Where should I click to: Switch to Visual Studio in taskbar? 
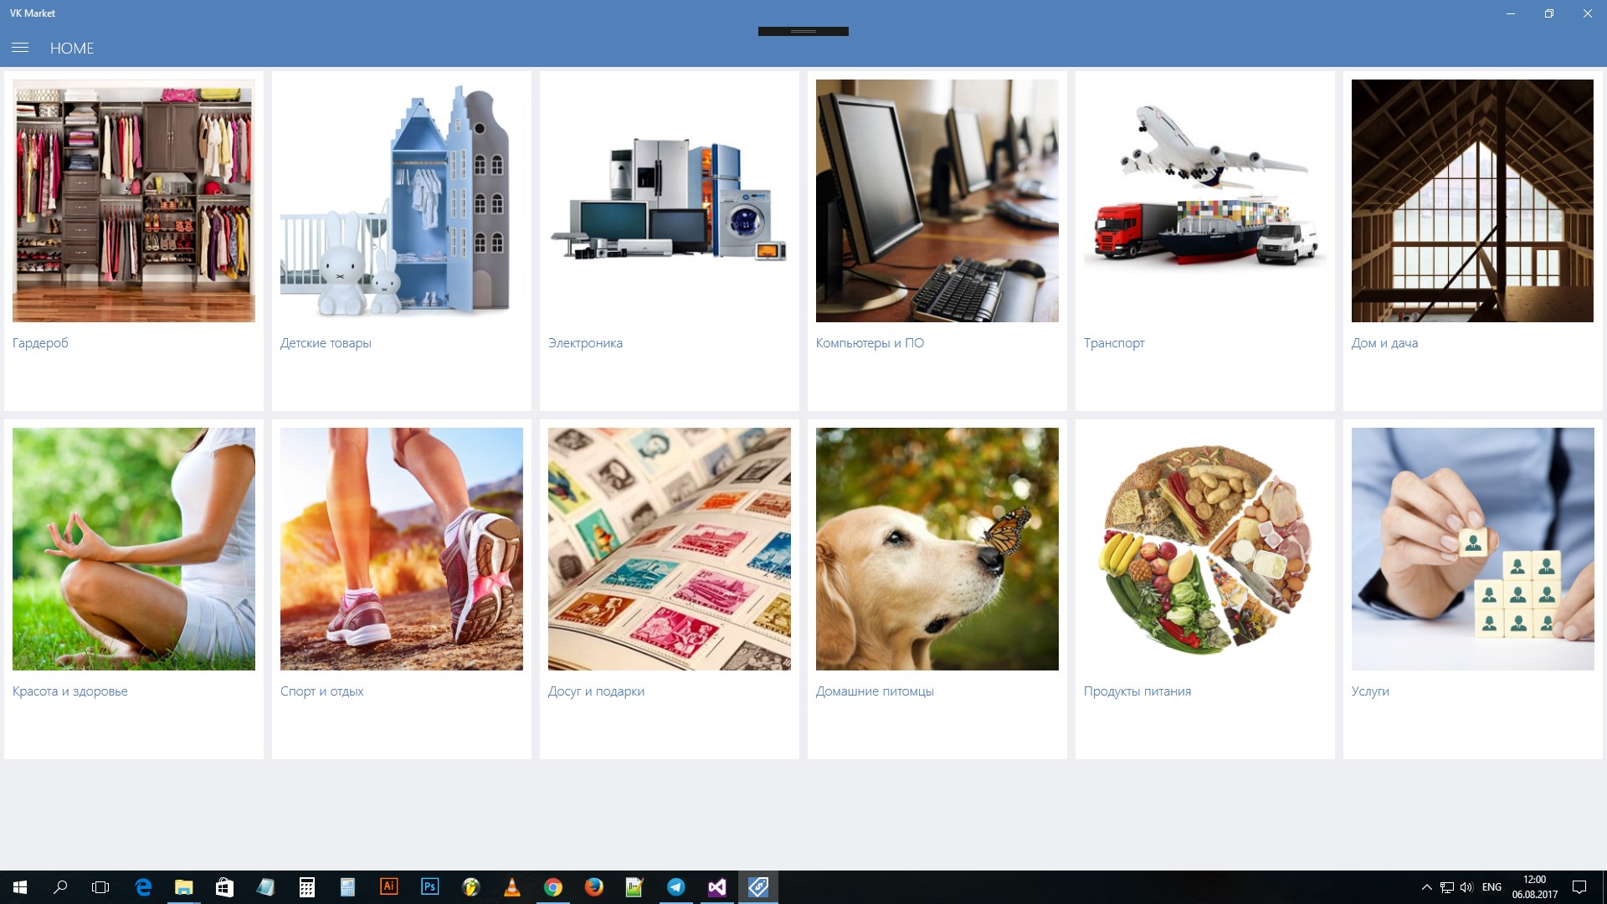click(x=717, y=886)
